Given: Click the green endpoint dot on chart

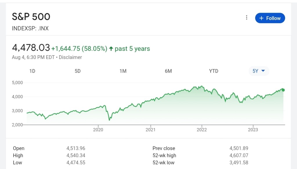Looking at the screenshot, I should point(283,90).
